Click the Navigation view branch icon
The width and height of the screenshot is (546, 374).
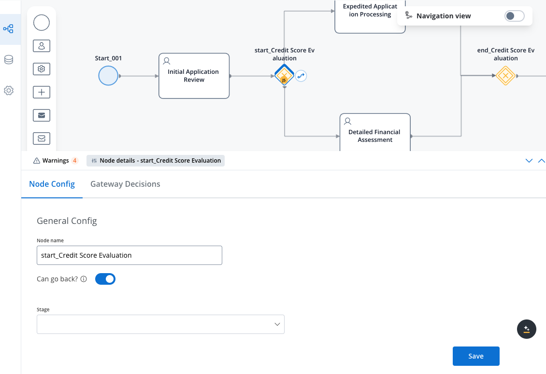pyautogui.click(x=408, y=15)
